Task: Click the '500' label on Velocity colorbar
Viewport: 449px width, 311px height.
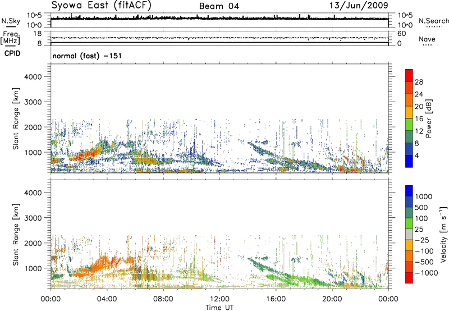Action: [421, 207]
